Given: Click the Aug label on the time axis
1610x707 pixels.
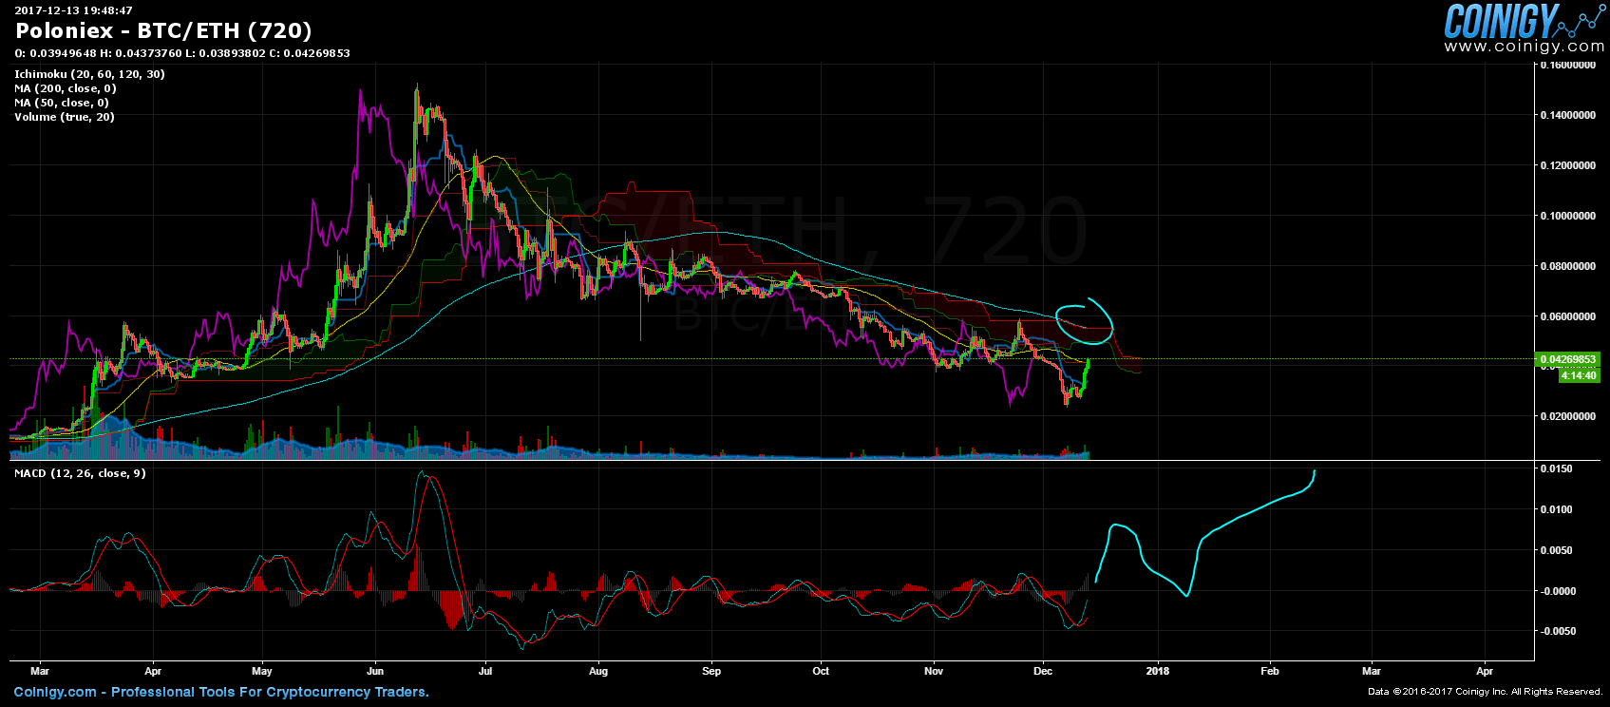Looking at the screenshot, I should click(x=598, y=671).
